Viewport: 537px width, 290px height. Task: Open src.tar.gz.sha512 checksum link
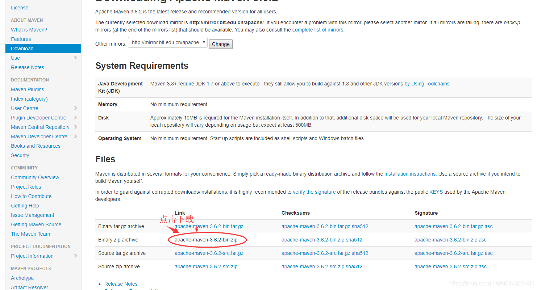pos(325,253)
